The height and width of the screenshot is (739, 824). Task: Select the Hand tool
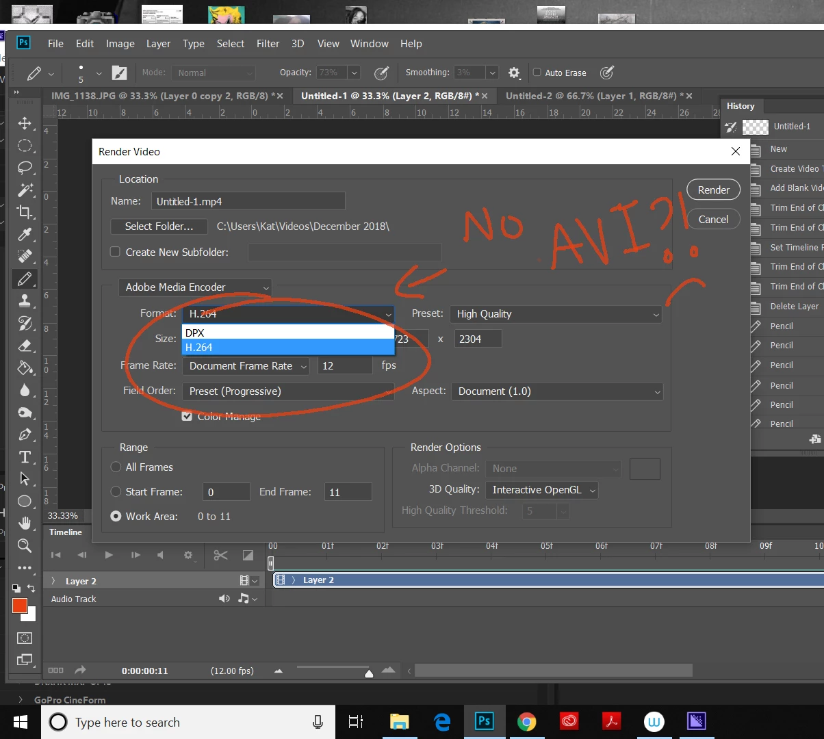pos(25,523)
